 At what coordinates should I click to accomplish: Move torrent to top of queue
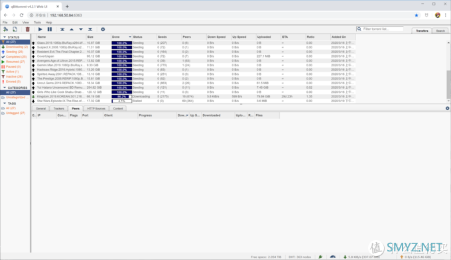(62, 29)
